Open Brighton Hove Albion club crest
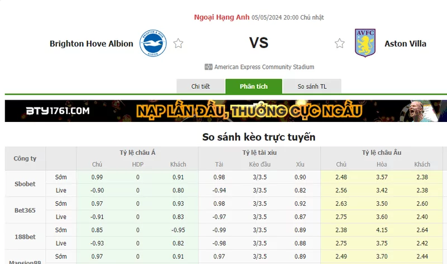 pyautogui.click(x=153, y=43)
